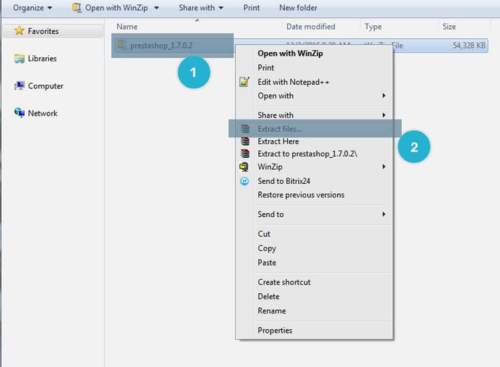The image size is (500, 367).
Task: Click the Libraries icon in sidebar
Action: pyautogui.click(x=19, y=58)
